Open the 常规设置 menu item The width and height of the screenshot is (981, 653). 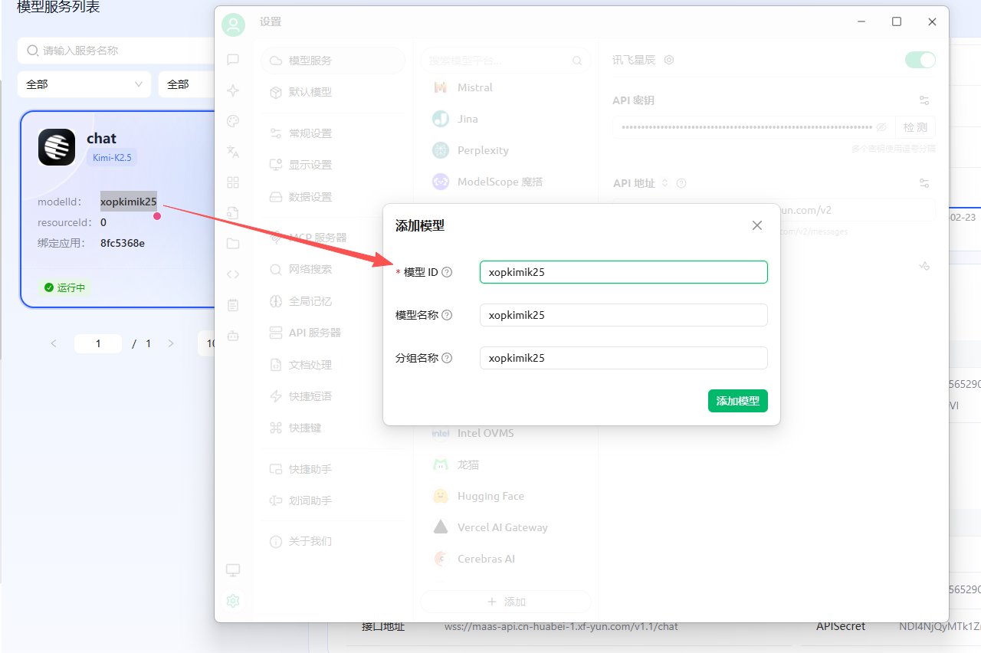coord(310,133)
